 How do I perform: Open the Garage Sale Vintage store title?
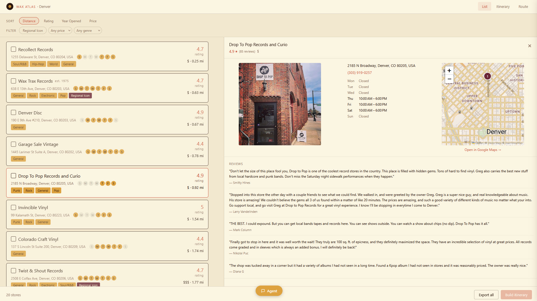[38, 144]
